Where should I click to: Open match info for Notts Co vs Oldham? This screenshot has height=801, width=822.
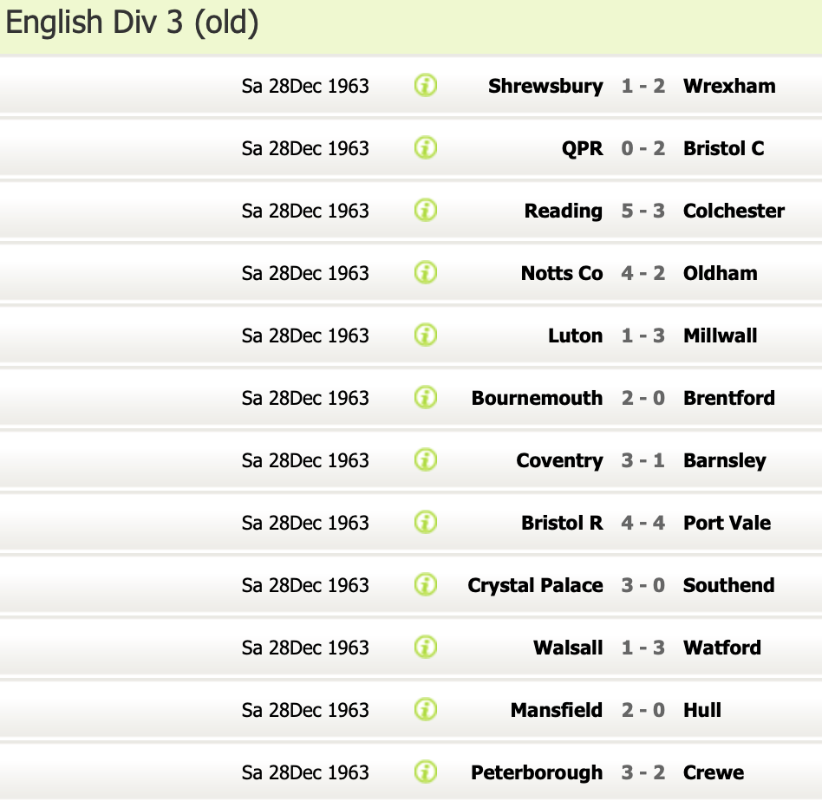click(425, 273)
